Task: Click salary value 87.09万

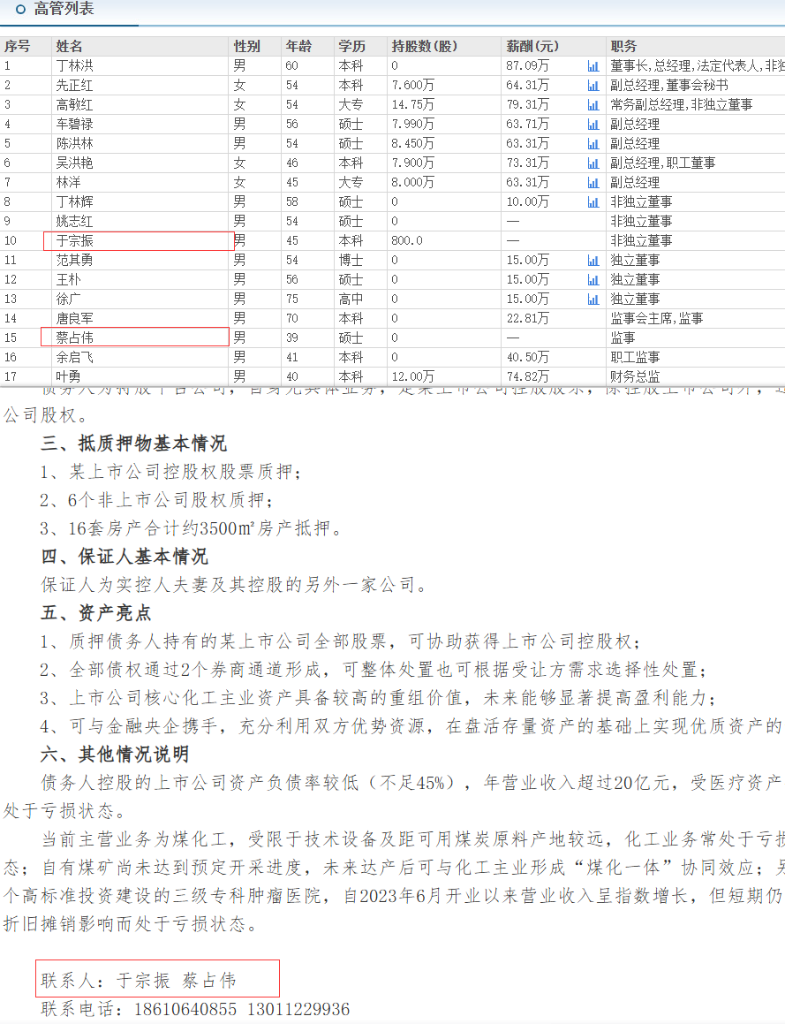Action: click(x=527, y=66)
